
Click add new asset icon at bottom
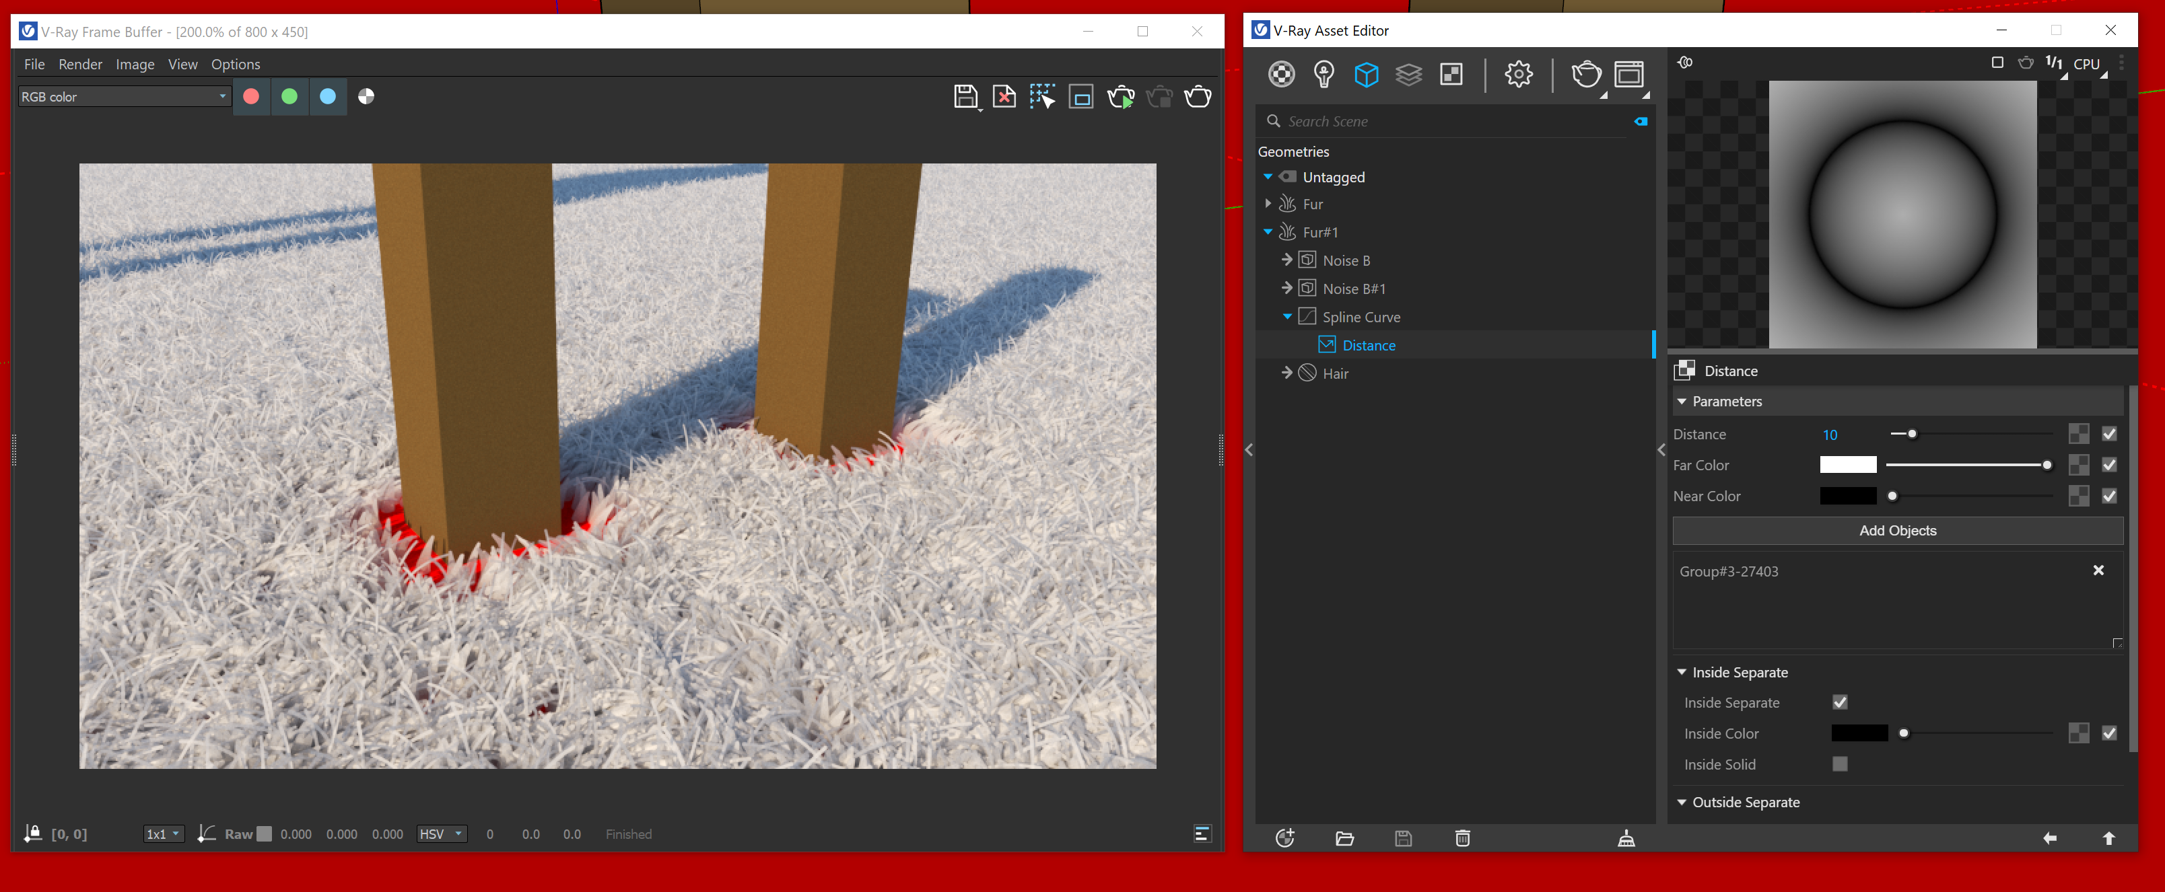coord(1285,838)
